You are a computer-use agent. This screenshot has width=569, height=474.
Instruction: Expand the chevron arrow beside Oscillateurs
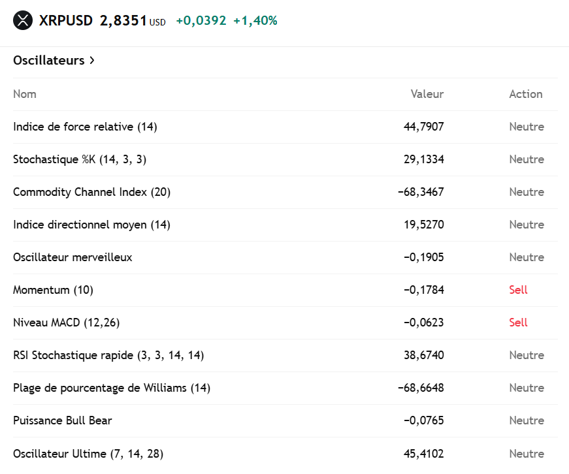pyautogui.click(x=92, y=61)
